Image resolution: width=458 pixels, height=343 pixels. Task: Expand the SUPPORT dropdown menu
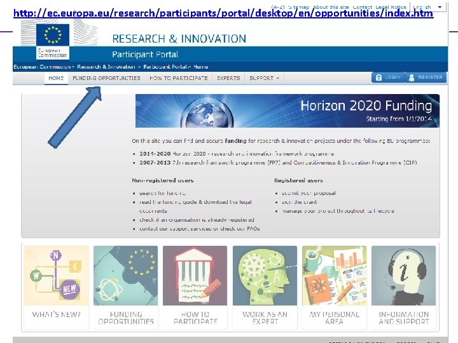[264, 78]
